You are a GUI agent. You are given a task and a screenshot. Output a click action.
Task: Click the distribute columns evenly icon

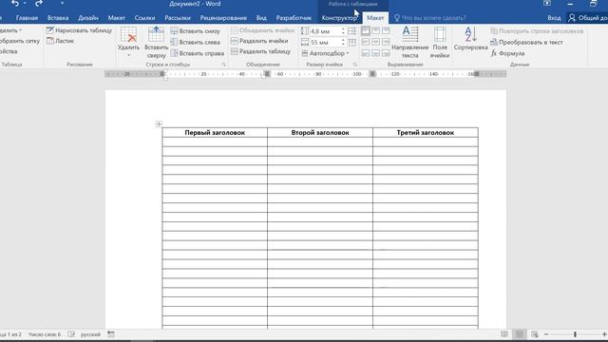coord(352,42)
